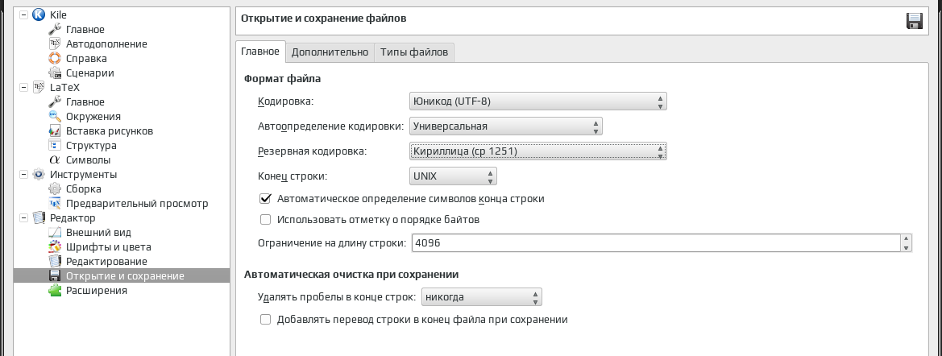
Task: Click the Сценарии script icon
Action: coord(55,72)
